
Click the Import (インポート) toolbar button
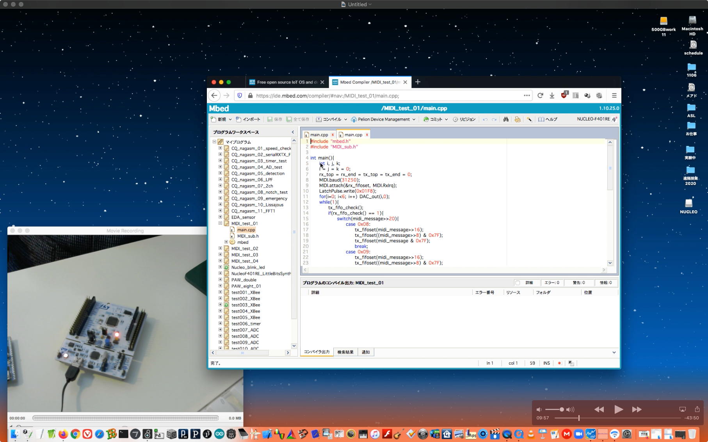248,119
